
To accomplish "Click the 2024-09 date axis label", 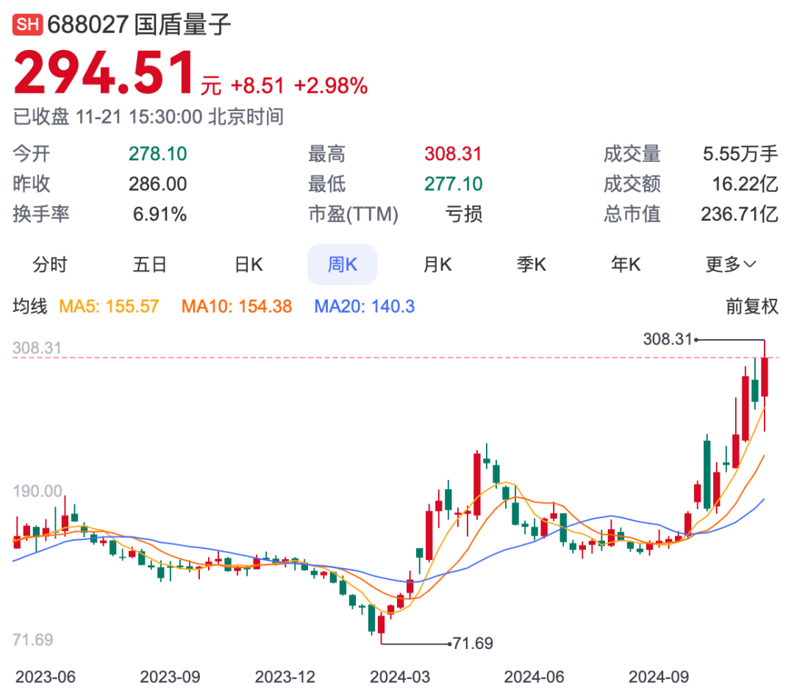I will click(658, 677).
